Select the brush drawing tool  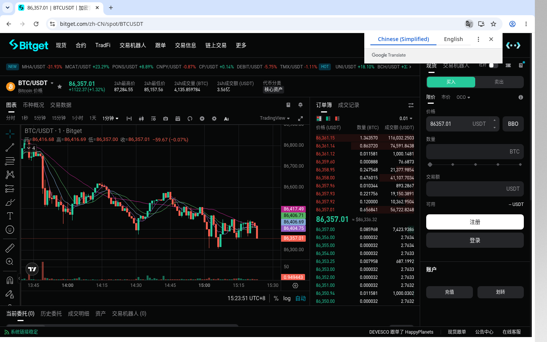[x=10, y=202]
